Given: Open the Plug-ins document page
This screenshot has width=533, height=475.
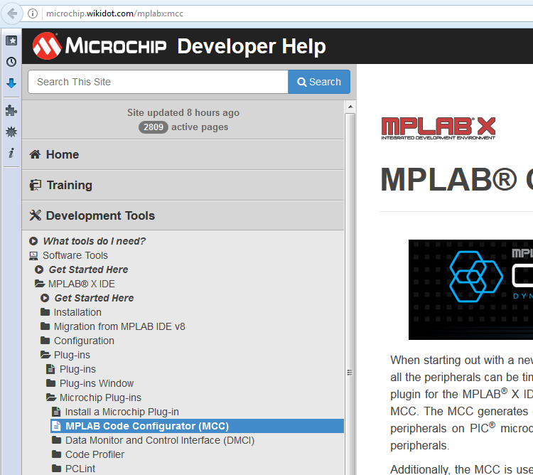Looking at the screenshot, I should [x=77, y=369].
